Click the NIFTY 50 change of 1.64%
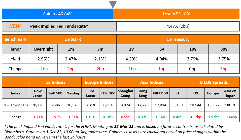Image resolution: width=241 pixels, height=140 pixels. point(160,117)
